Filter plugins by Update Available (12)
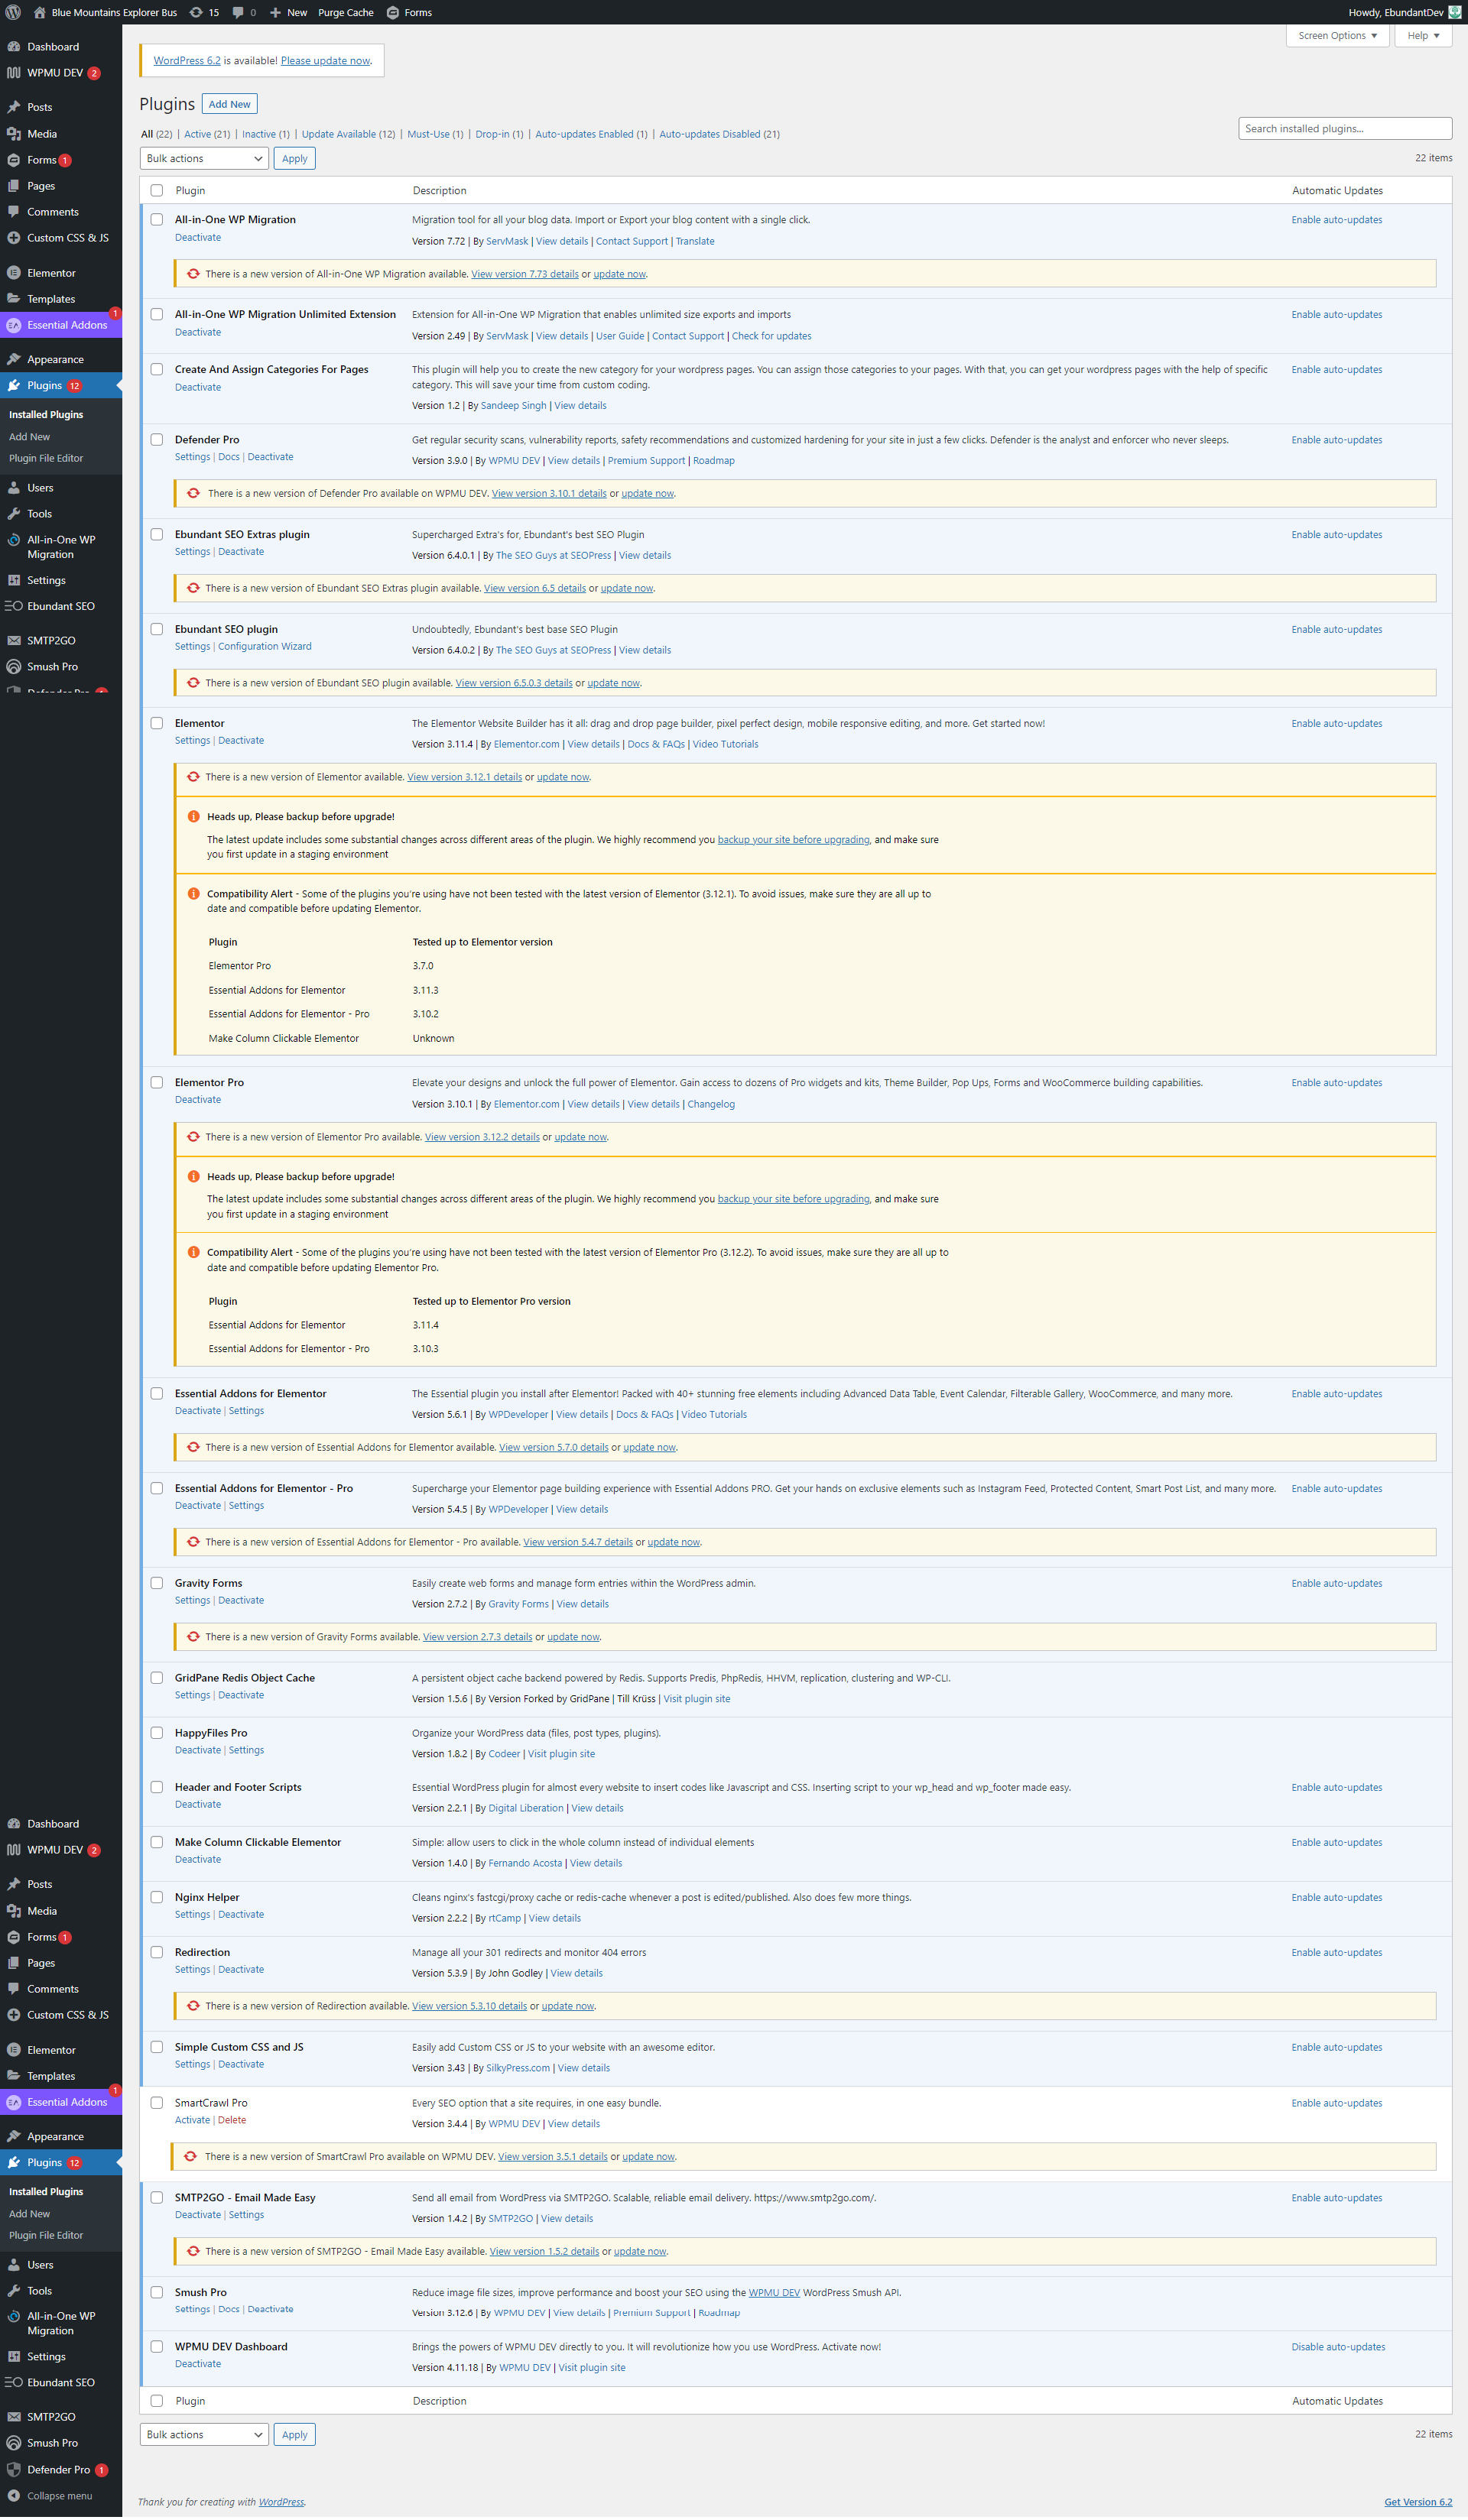 (348, 134)
